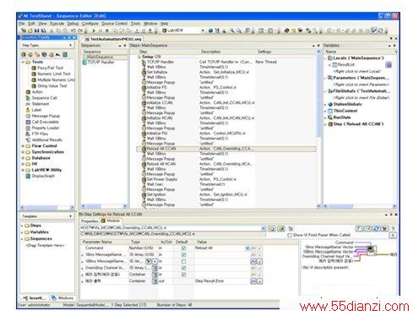Check Default box for 100ms MessageName row
The height and width of the screenshot is (316, 413).
(183, 262)
